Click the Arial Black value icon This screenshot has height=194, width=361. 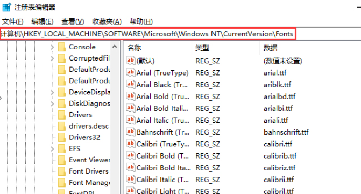(131, 84)
